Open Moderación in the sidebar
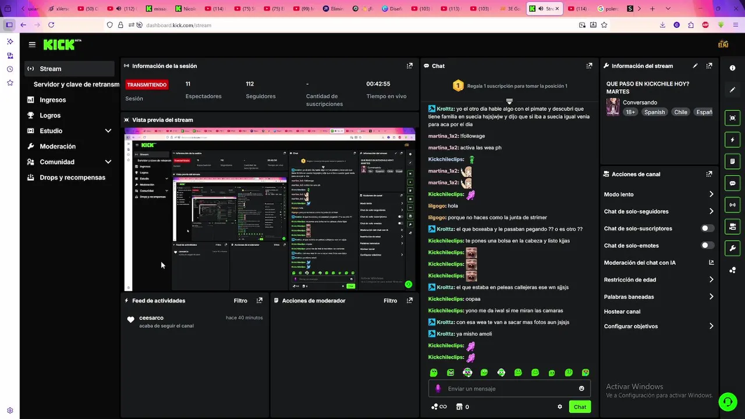 (58, 147)
